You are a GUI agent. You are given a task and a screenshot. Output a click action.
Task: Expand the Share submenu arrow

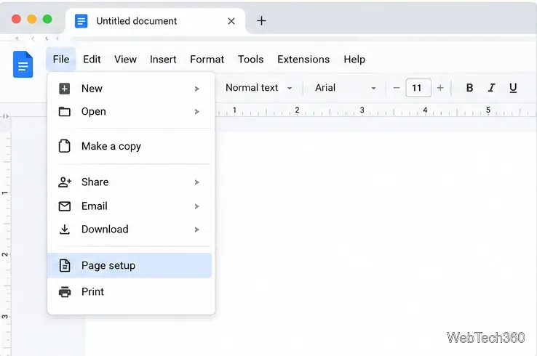[197, 182]
